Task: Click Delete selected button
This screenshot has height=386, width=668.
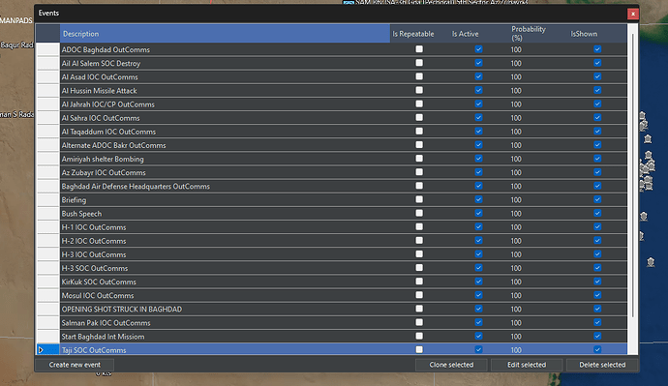Action: pyautogui.click(x=602, y=365)
